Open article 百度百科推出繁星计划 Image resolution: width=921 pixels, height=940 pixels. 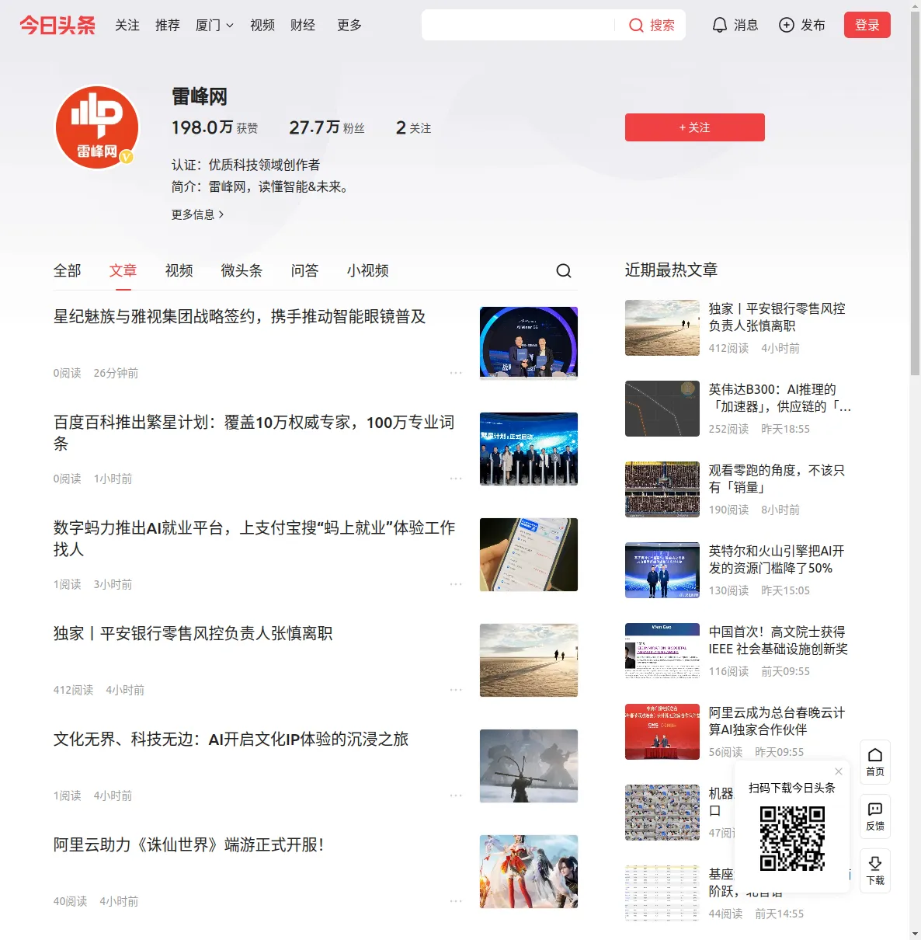coord(254,433)
